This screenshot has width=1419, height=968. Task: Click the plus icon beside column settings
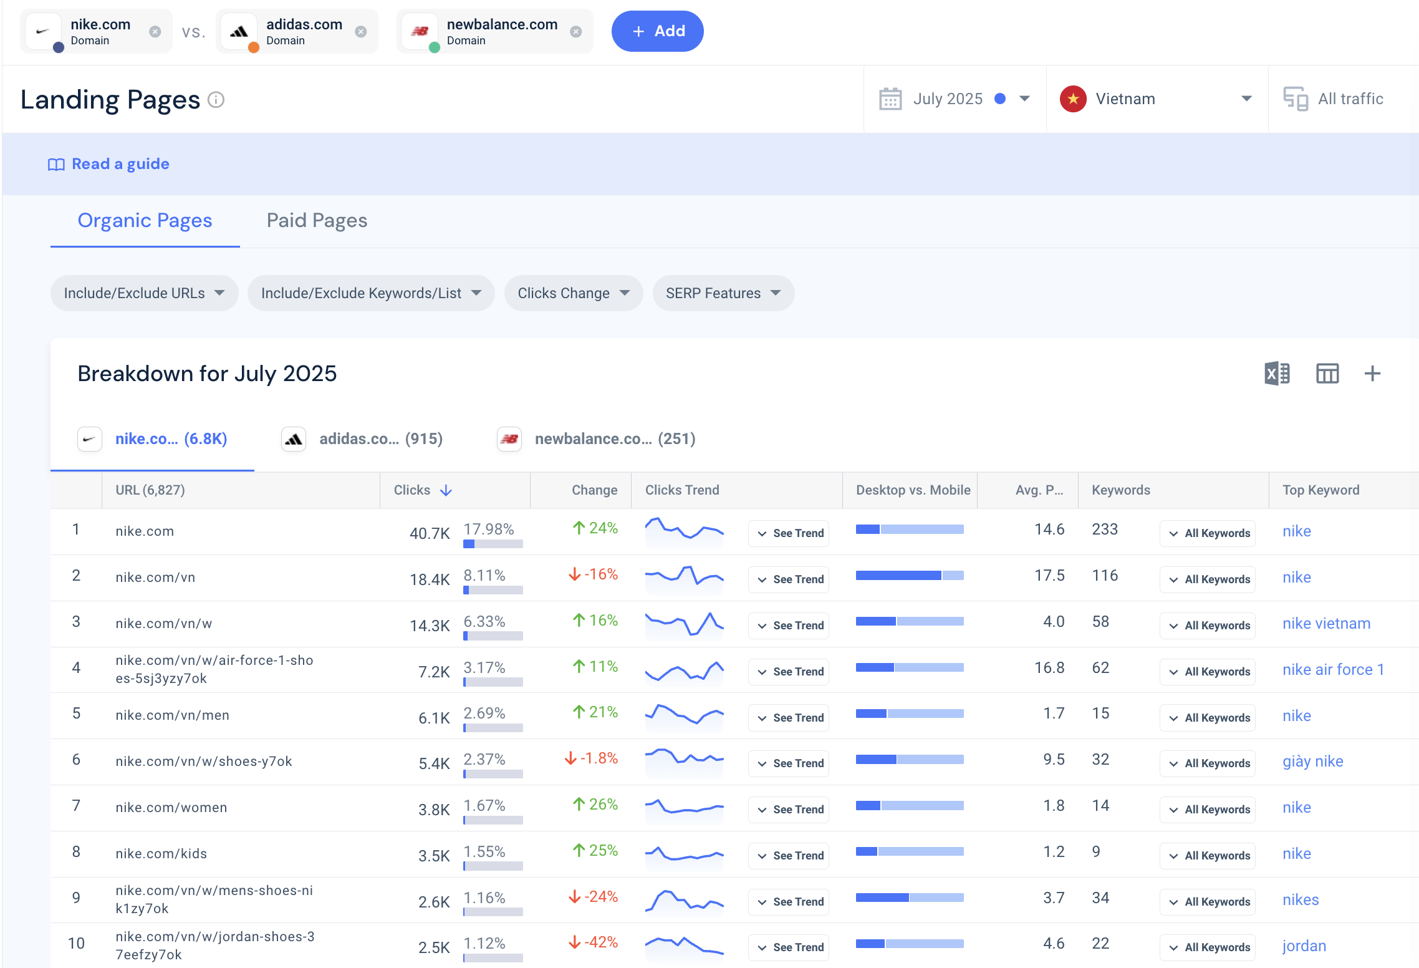[1372, 374]
